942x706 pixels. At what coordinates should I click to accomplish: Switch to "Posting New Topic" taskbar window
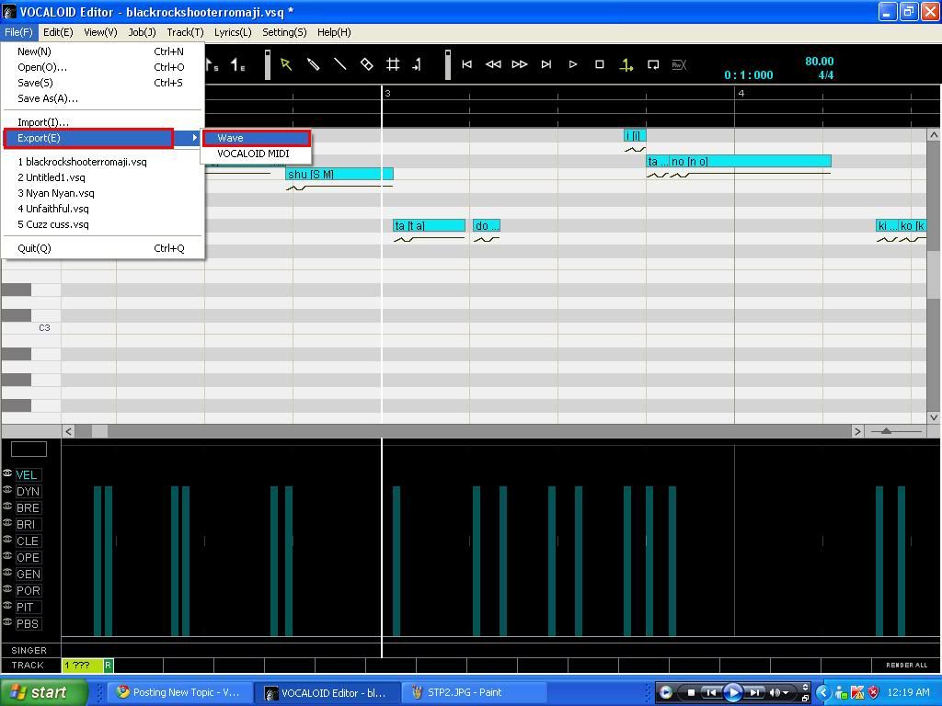[179, 692]
